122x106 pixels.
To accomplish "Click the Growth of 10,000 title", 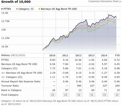I will click(16, 2).
